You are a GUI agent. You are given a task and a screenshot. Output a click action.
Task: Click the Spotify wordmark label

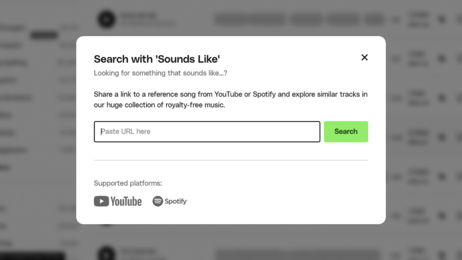176,201
